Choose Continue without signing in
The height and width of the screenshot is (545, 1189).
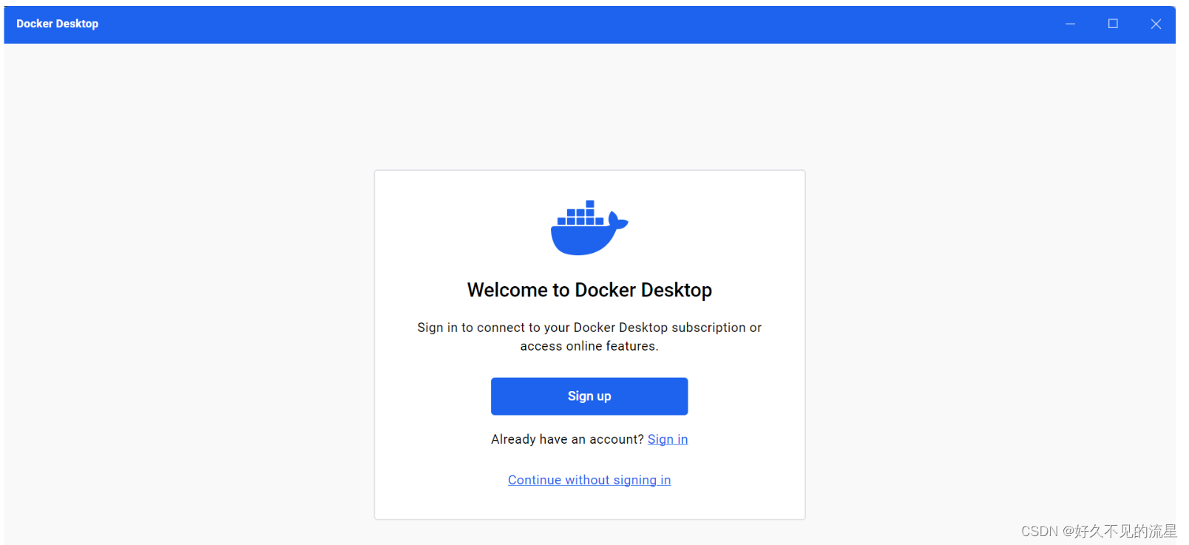(589, 480)
